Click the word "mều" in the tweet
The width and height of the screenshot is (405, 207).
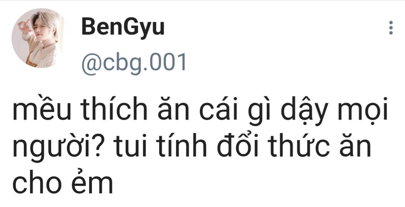(42, 108)
